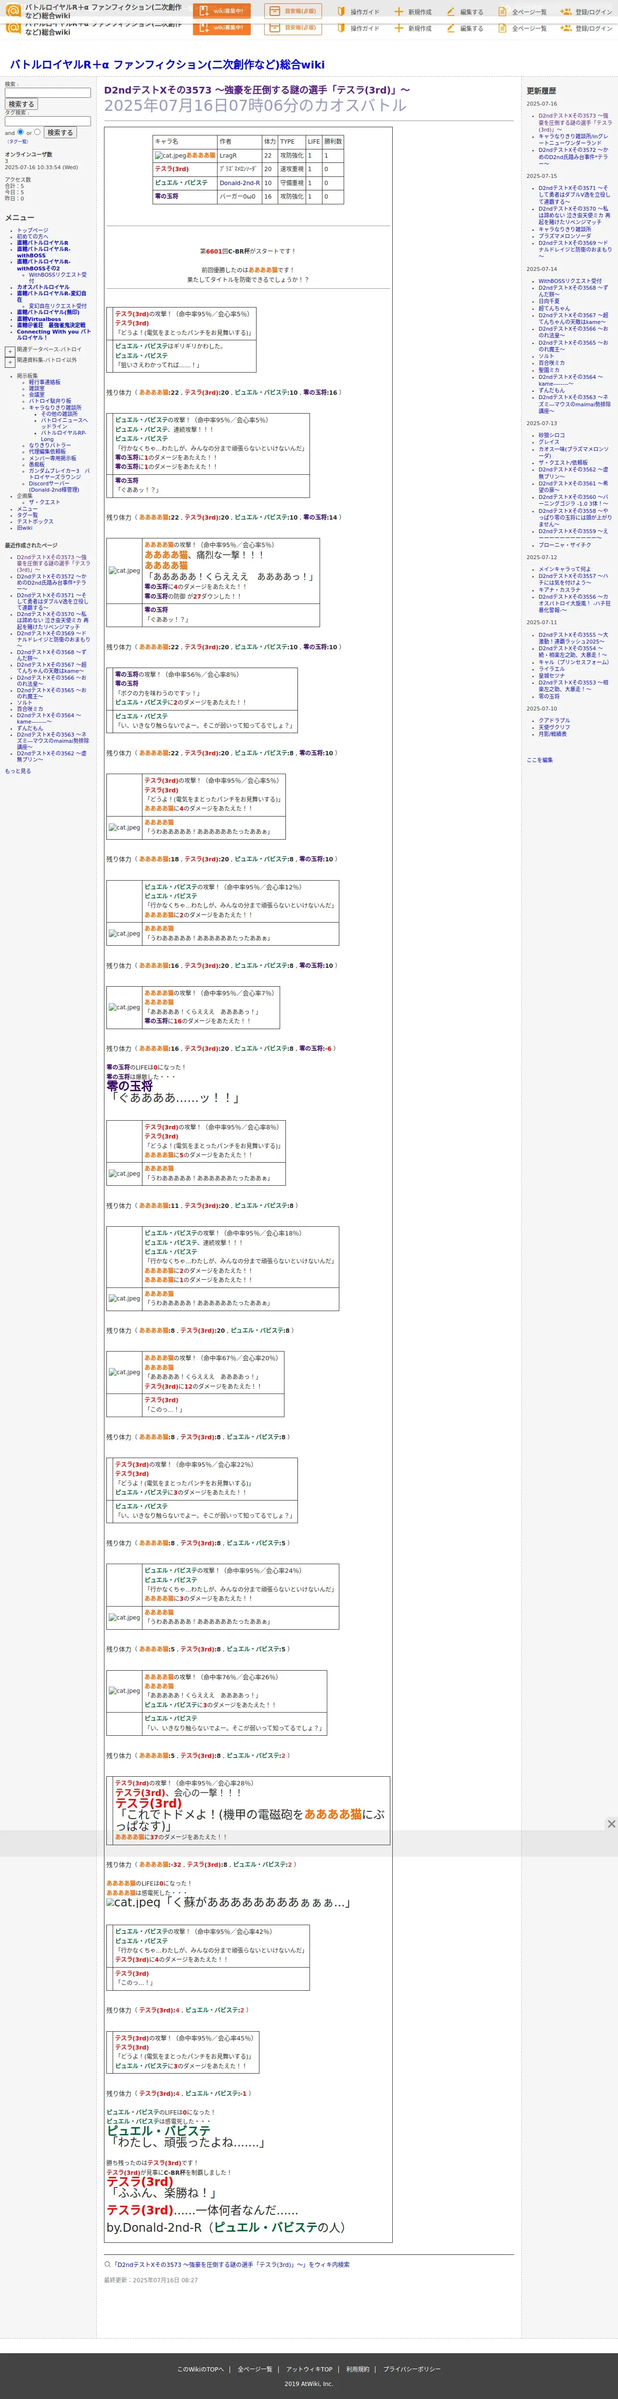Open the 日向千夏 history link

click(548, 302)
